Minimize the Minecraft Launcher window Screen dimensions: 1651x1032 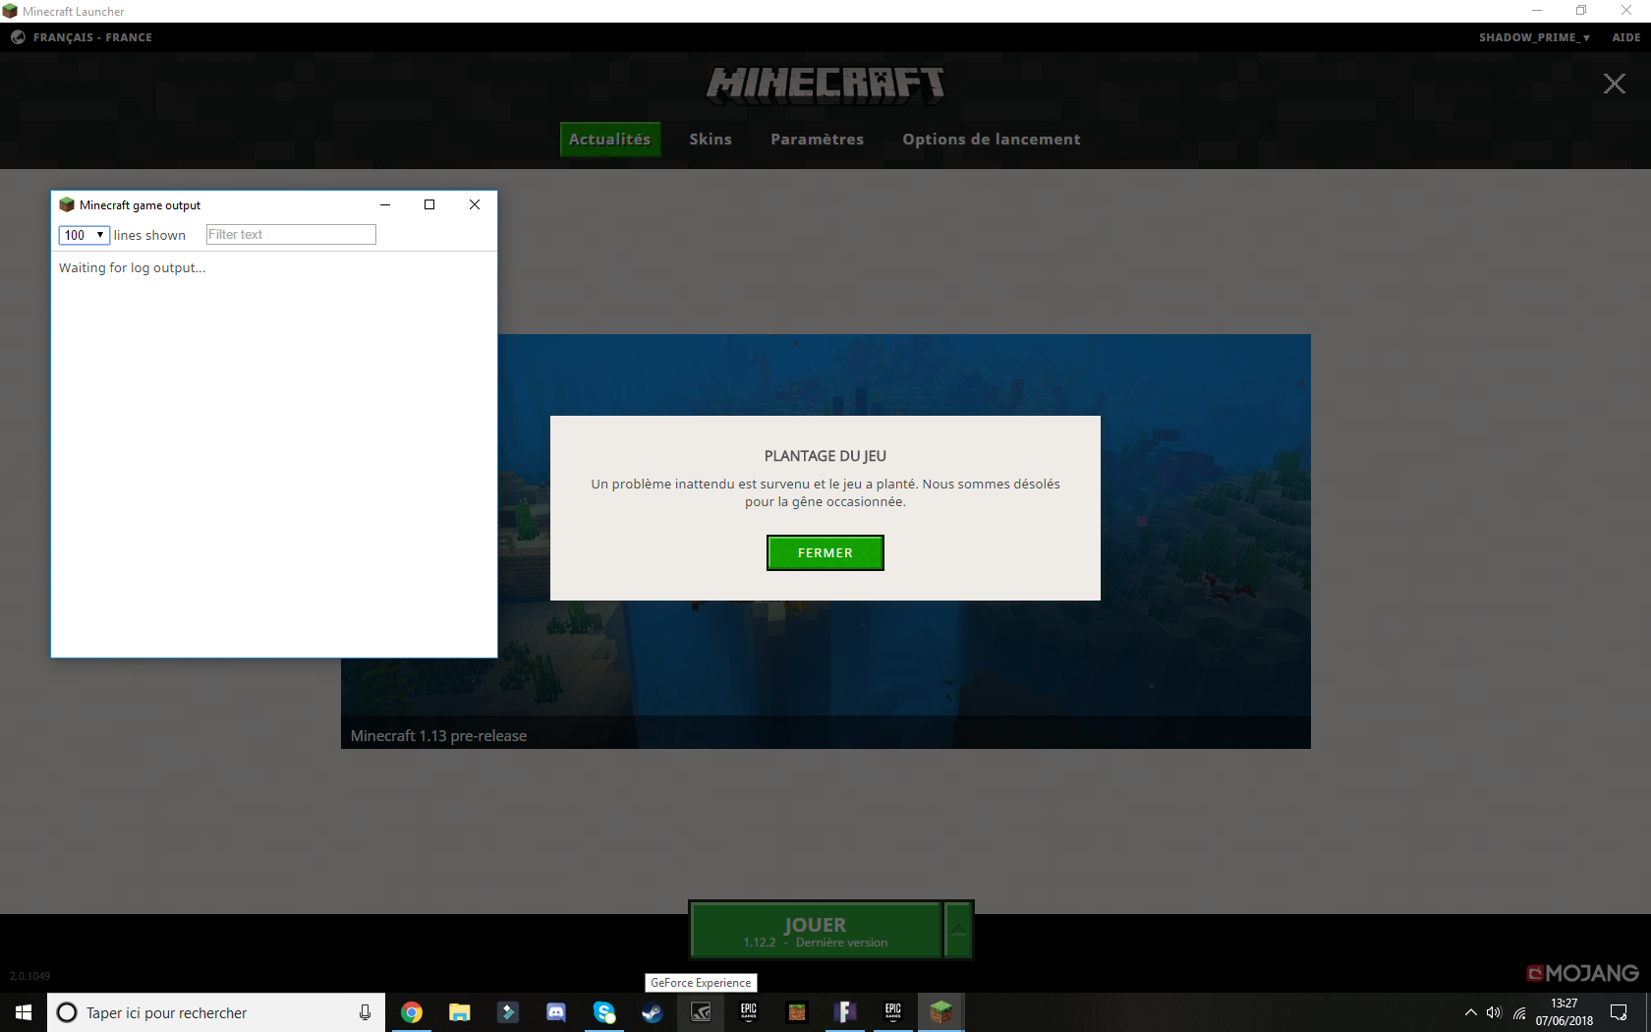coord(1537,11)
